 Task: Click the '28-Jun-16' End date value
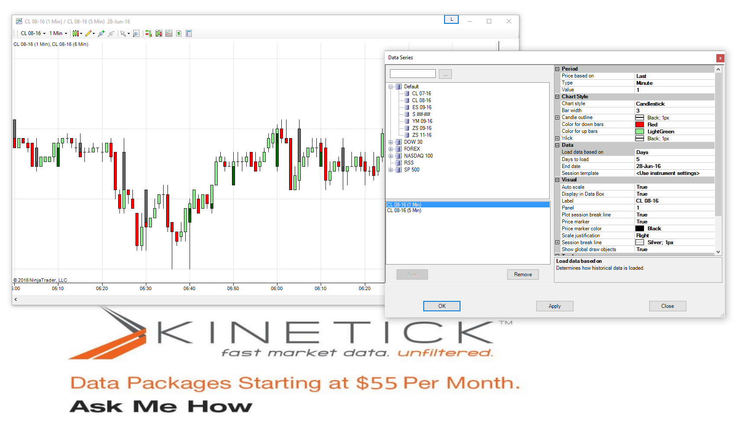coord(648,166)
